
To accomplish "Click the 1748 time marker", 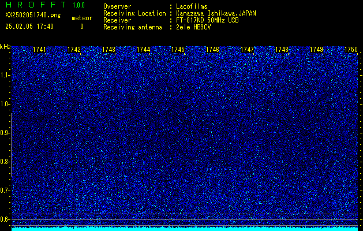I will tap(282, 50).
